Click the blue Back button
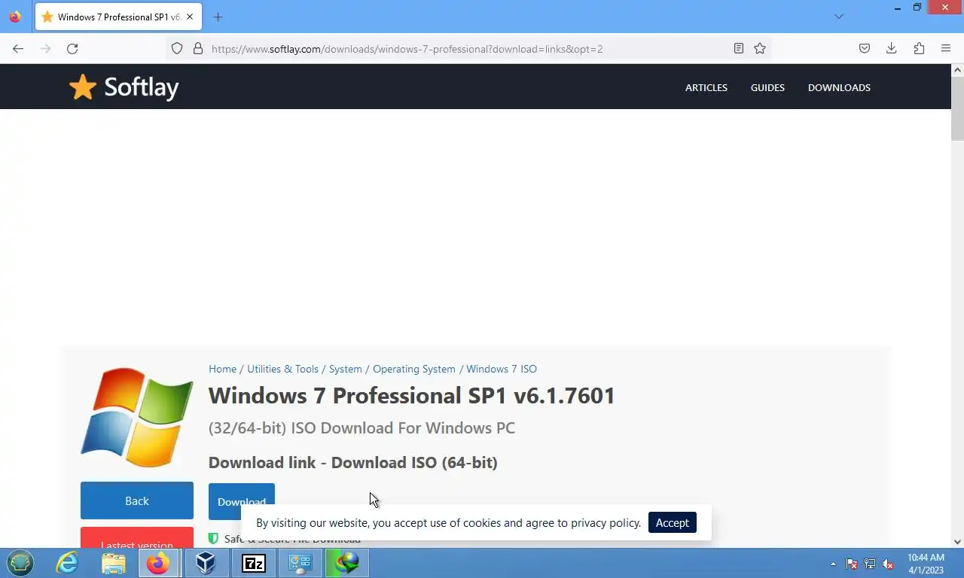The height and width of the screenshot is (578, 964). coord(137,500)
